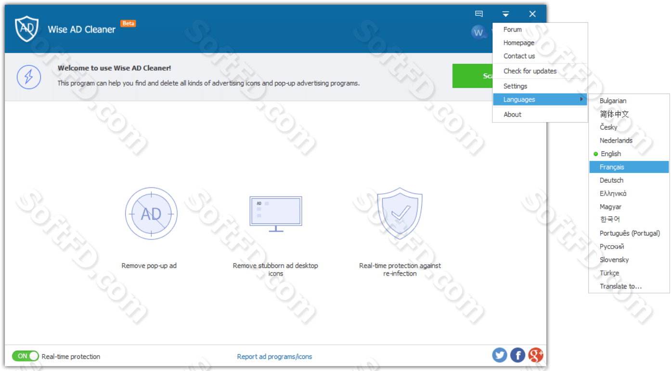The width and height of the screenshot is (672, 371).
Task: Open the menu dropdown arrow in title bar
Action: pos(505,14)
